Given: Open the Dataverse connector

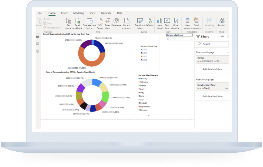Looking at the screenshot, I should point(116,22).
